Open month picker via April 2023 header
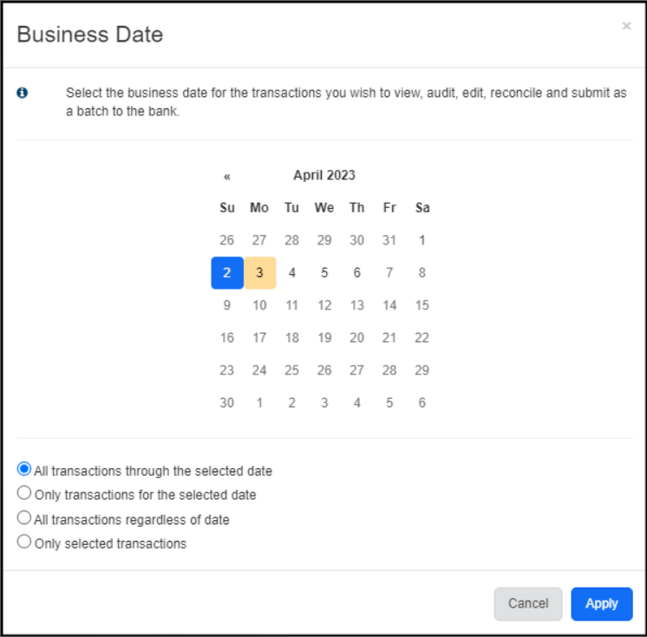The image size is (647, 637). coord(324,175)
